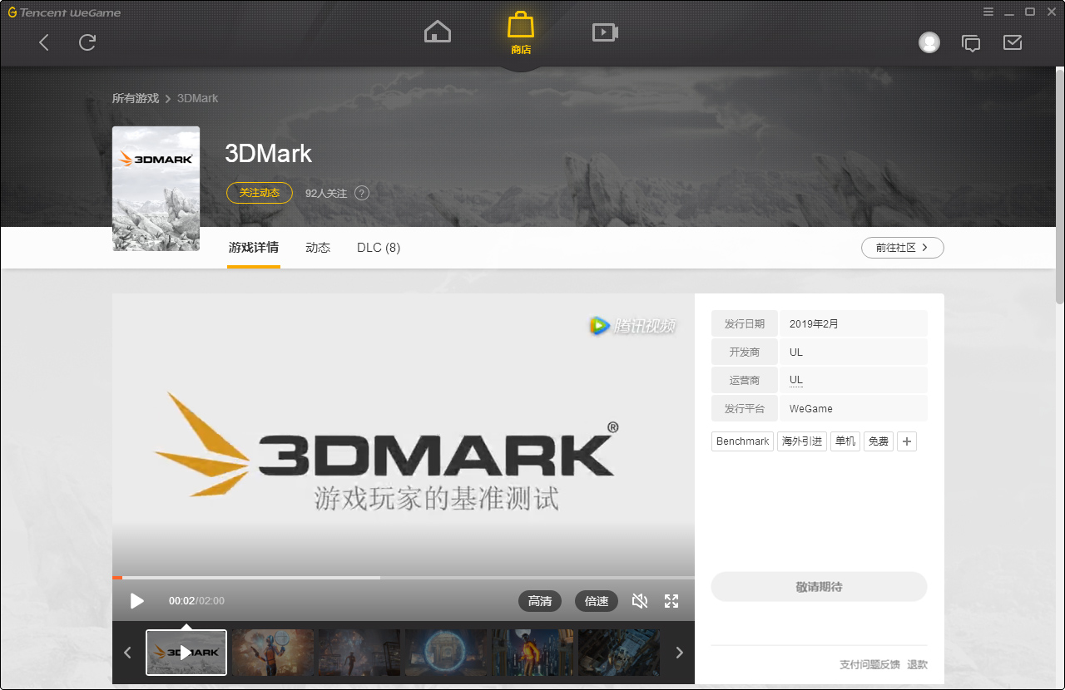Go back using the back arrow

tap(44, 42)
